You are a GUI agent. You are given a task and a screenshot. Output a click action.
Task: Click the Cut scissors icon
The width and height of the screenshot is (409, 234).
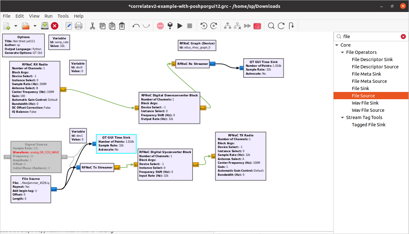(92, 26)
